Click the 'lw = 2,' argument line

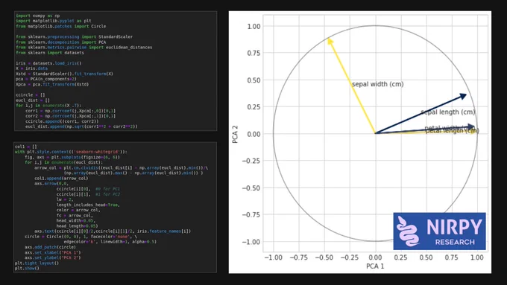(65, 199)
